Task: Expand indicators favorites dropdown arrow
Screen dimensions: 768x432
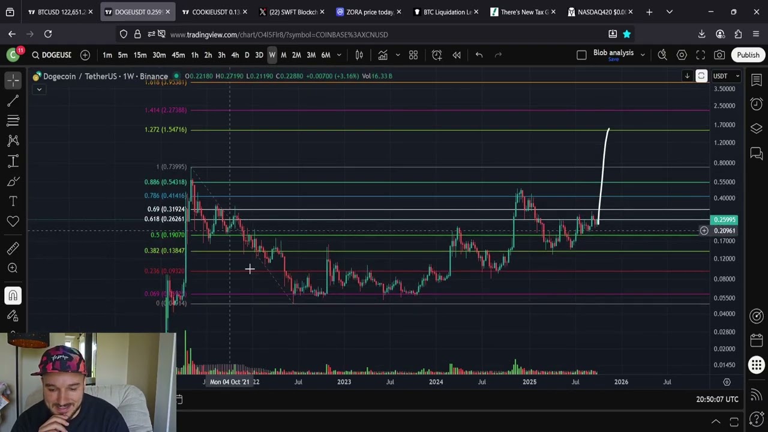Action: point(397,55)
